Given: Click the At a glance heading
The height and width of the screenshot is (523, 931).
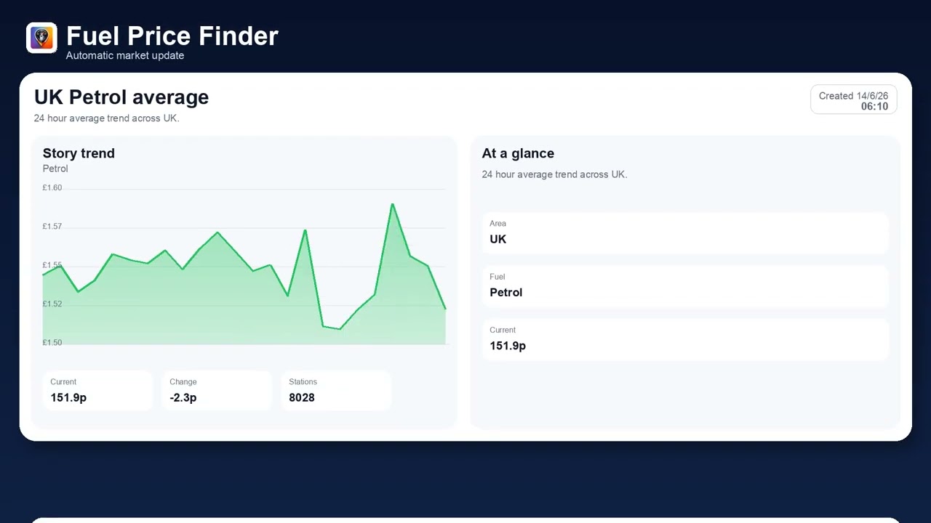Looking at the screenshot, I should [518, 153].
